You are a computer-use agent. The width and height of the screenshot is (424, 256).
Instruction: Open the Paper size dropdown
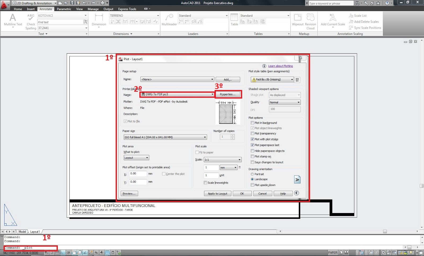click(x=205, y=137)
